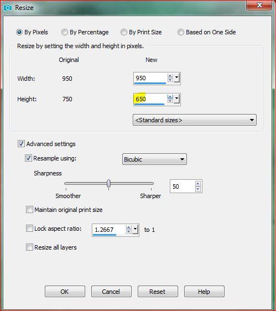This screenshot has height=311, width=276.
Task: Click the Sharpness slider handle
Action: click(108, 184)
